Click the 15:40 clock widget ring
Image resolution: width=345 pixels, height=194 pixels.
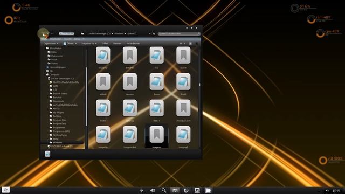17,8
